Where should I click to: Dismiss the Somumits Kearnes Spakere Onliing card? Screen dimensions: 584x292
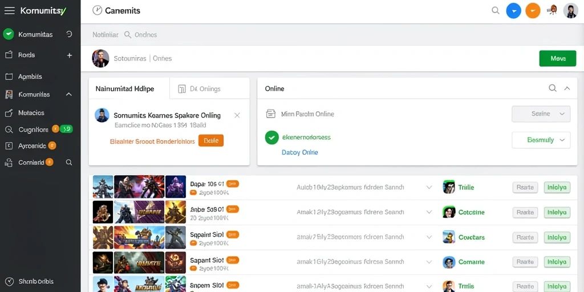pyautogui.click(x=237, y=115)
